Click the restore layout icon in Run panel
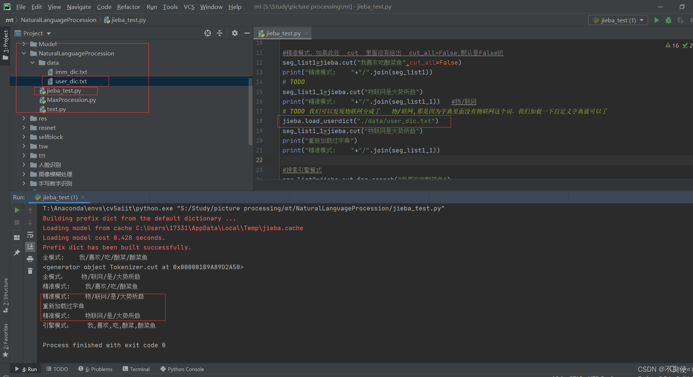The width and height of the screenshot is (693, 377). [x=17, y=237]
